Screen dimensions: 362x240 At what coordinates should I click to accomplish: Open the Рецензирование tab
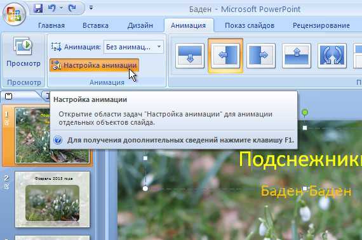[x=321, y=25]
